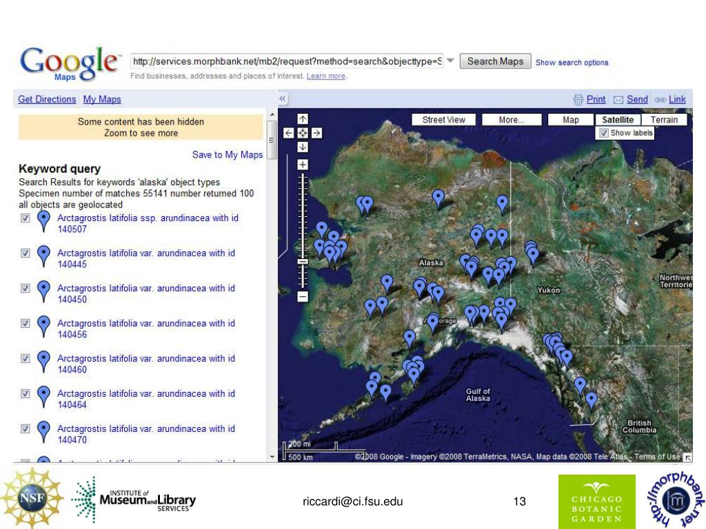Click marker icon beside id 140460
This screenshot has height=529, width=706.
(43, 361)
